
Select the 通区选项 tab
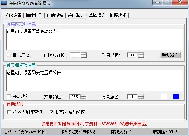point(97,15)
